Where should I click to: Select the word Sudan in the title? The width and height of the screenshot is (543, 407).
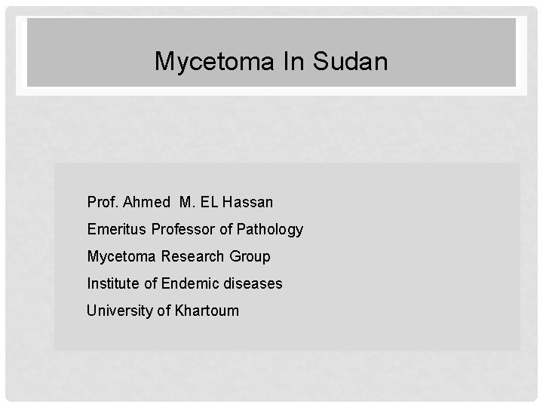coord(350,61)
